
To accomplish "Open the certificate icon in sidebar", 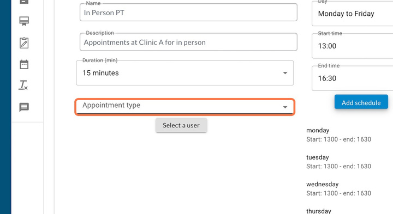I will click(24, 21).
